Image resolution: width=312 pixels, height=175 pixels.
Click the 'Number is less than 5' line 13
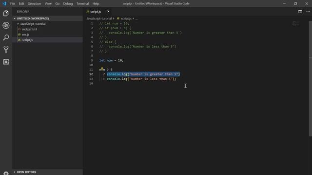coord(141,79)
